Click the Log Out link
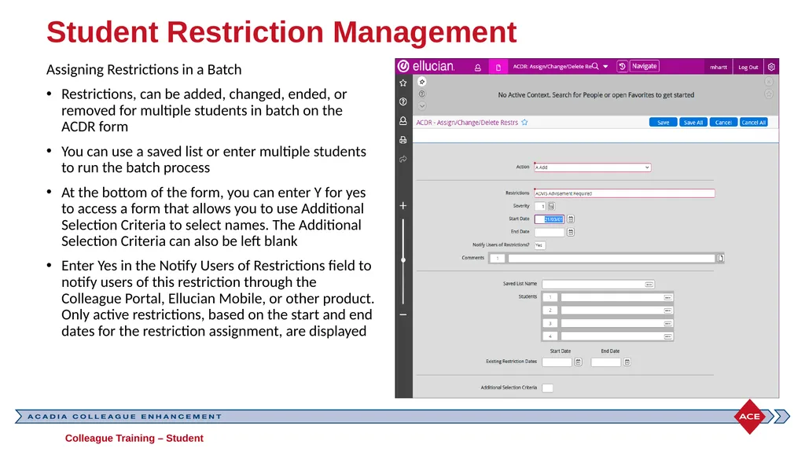This screenshot has height=452, width=805. tap(748, 68)
